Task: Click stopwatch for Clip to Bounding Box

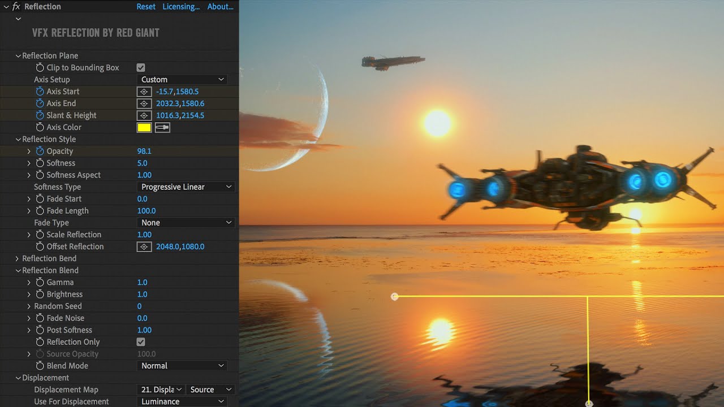Action: point(40,68)
